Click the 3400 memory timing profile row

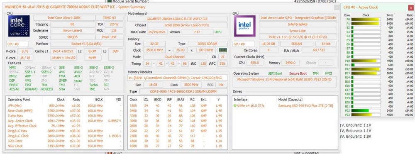178,110
